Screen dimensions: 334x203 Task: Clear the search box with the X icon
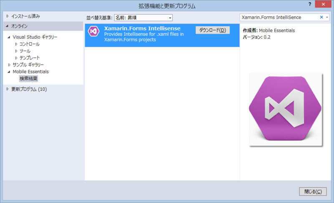point(321,17)
